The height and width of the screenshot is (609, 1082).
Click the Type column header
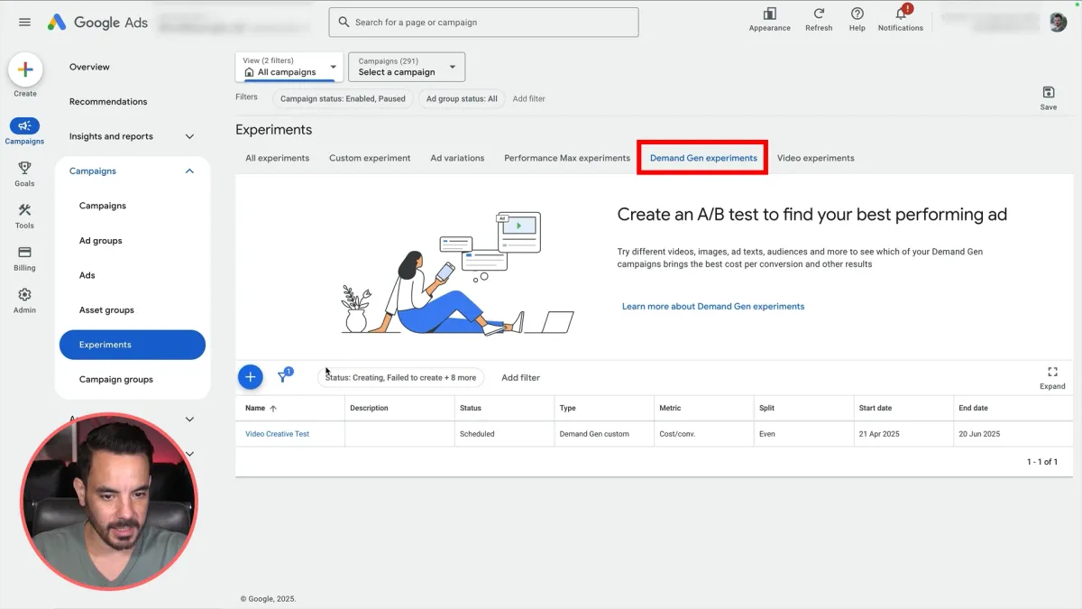click(x=567, y=408)
